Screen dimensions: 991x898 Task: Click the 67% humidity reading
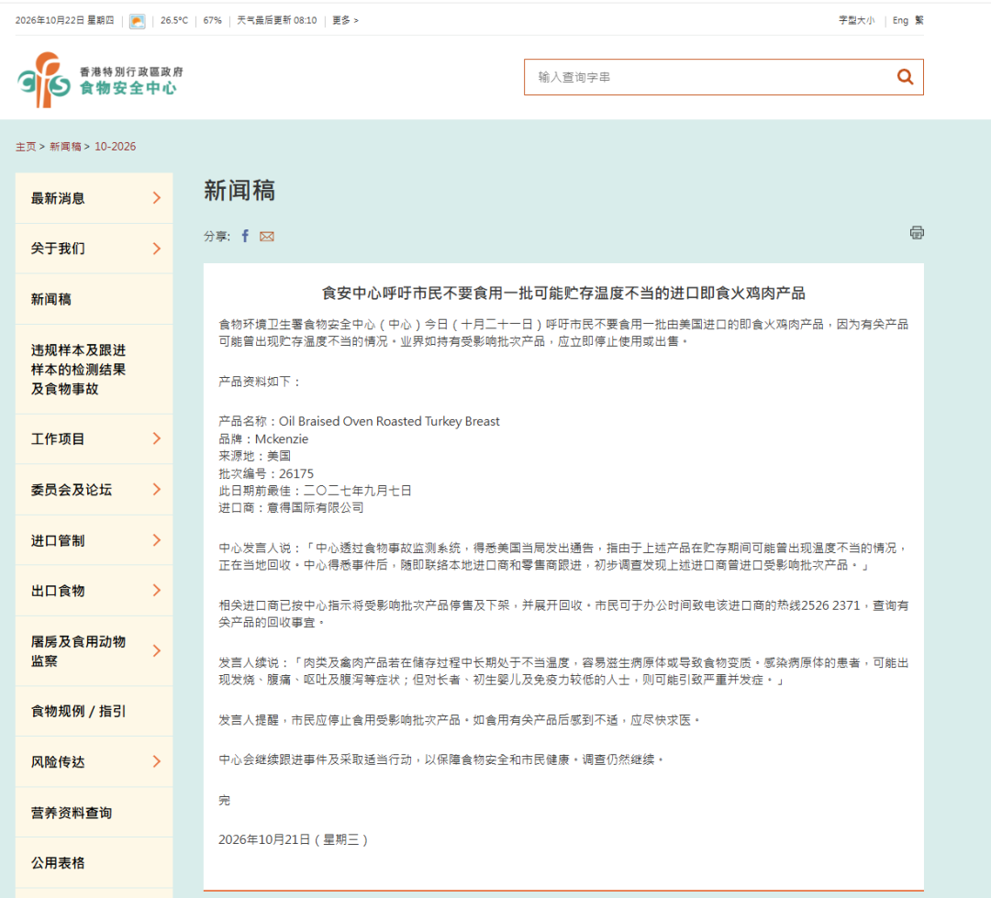(212, 20)
